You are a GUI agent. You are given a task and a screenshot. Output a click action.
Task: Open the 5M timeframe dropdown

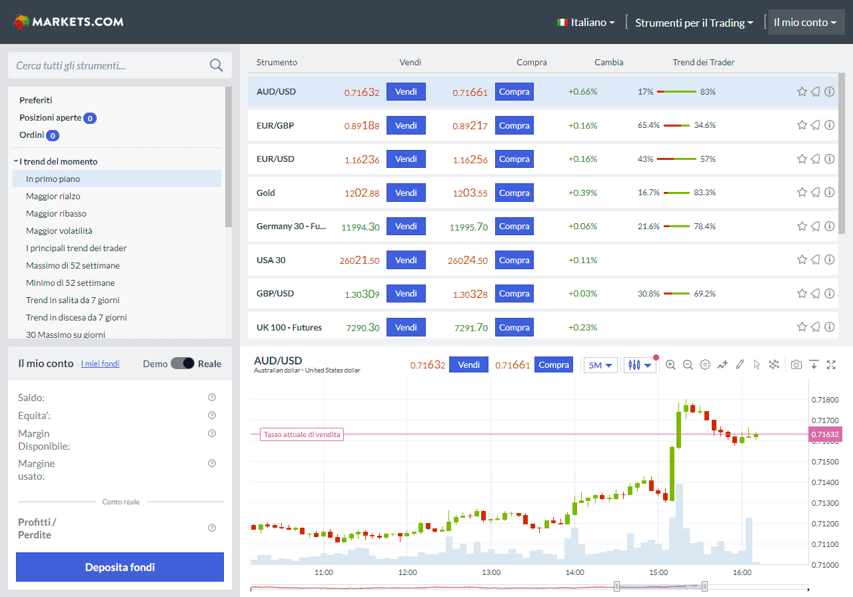point(600,365)
